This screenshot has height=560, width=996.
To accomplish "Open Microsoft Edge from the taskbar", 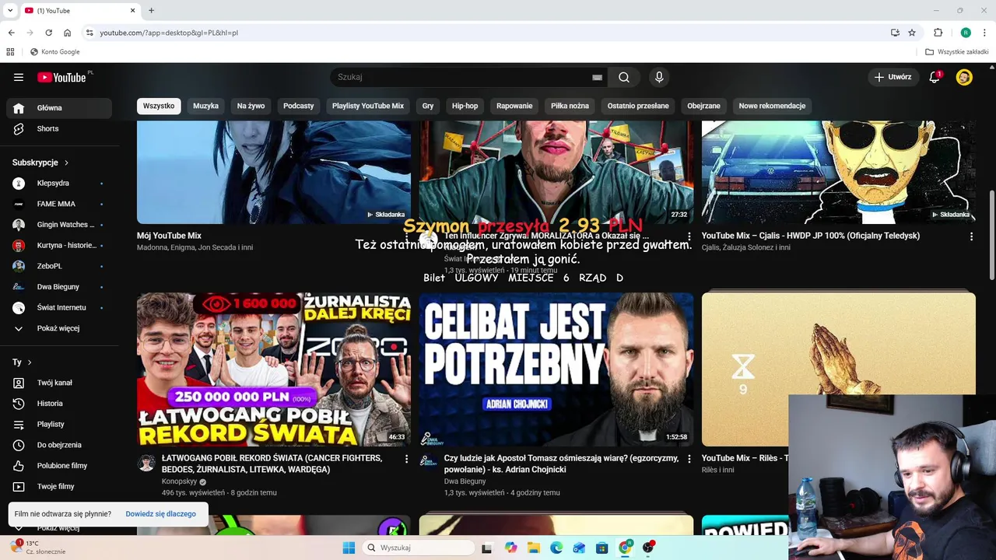I will point(556,548).
